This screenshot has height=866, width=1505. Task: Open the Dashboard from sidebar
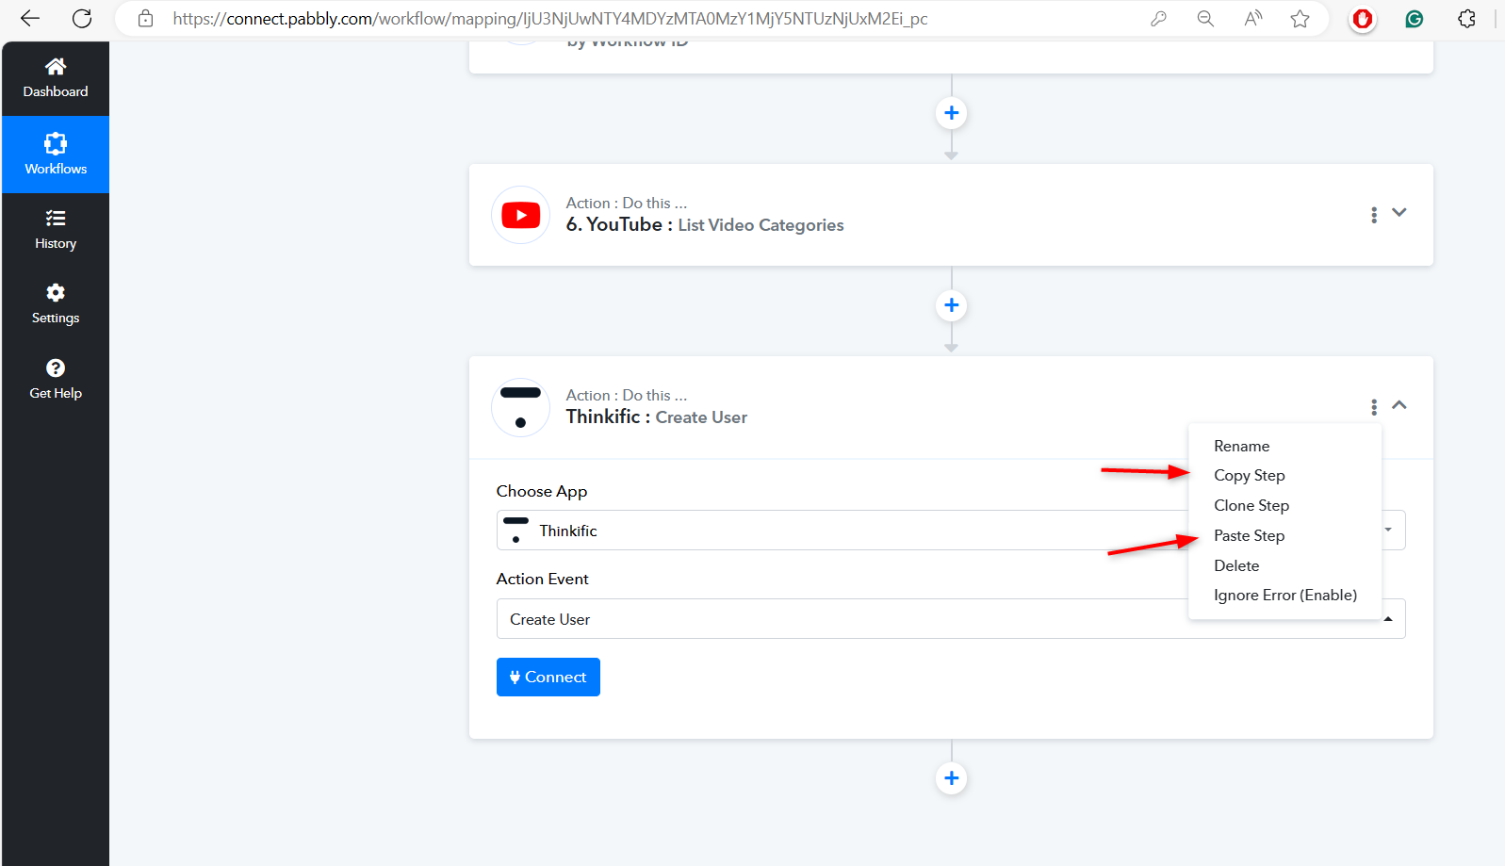coord(56,77)
